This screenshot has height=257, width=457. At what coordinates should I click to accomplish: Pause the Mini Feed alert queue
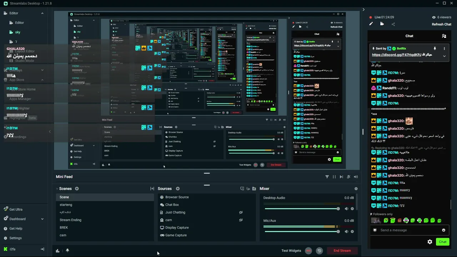334,177
